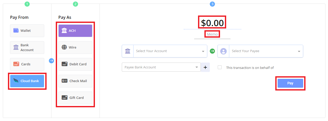Viewport: 328px width, 121px height.
Task: Click the plus icon to add payee bank
Action: point(205,67)
